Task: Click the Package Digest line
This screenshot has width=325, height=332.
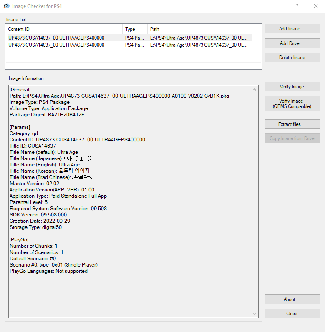Action: click(49, 115)
